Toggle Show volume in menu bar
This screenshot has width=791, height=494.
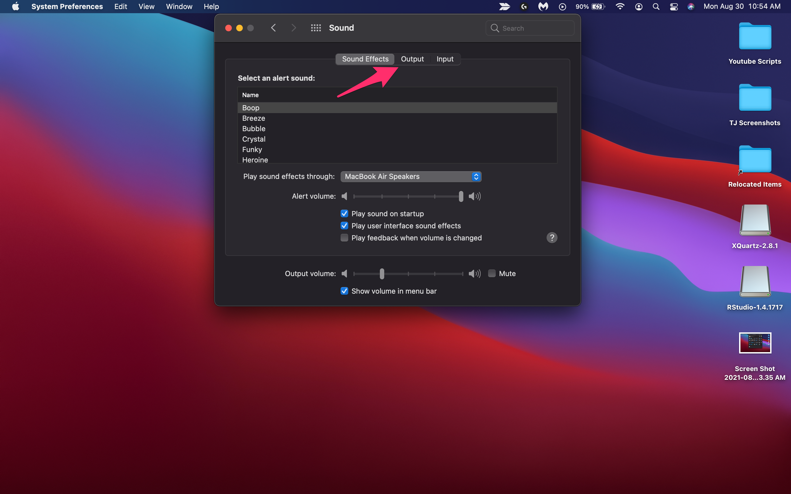(x=344, y=291)
